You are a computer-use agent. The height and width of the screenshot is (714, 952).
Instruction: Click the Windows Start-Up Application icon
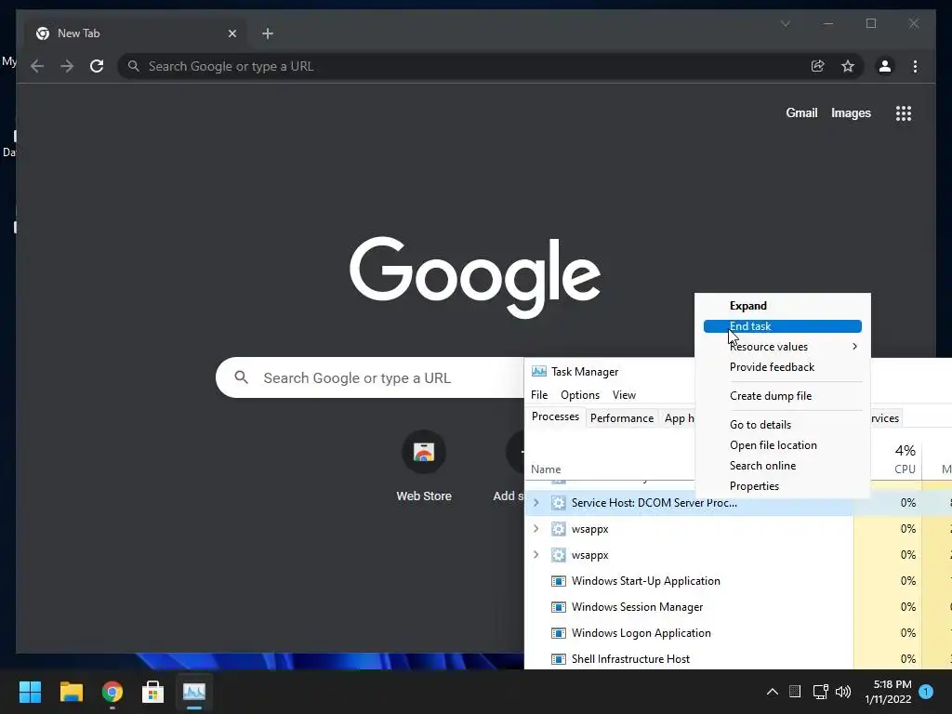[x=558, y=581]
